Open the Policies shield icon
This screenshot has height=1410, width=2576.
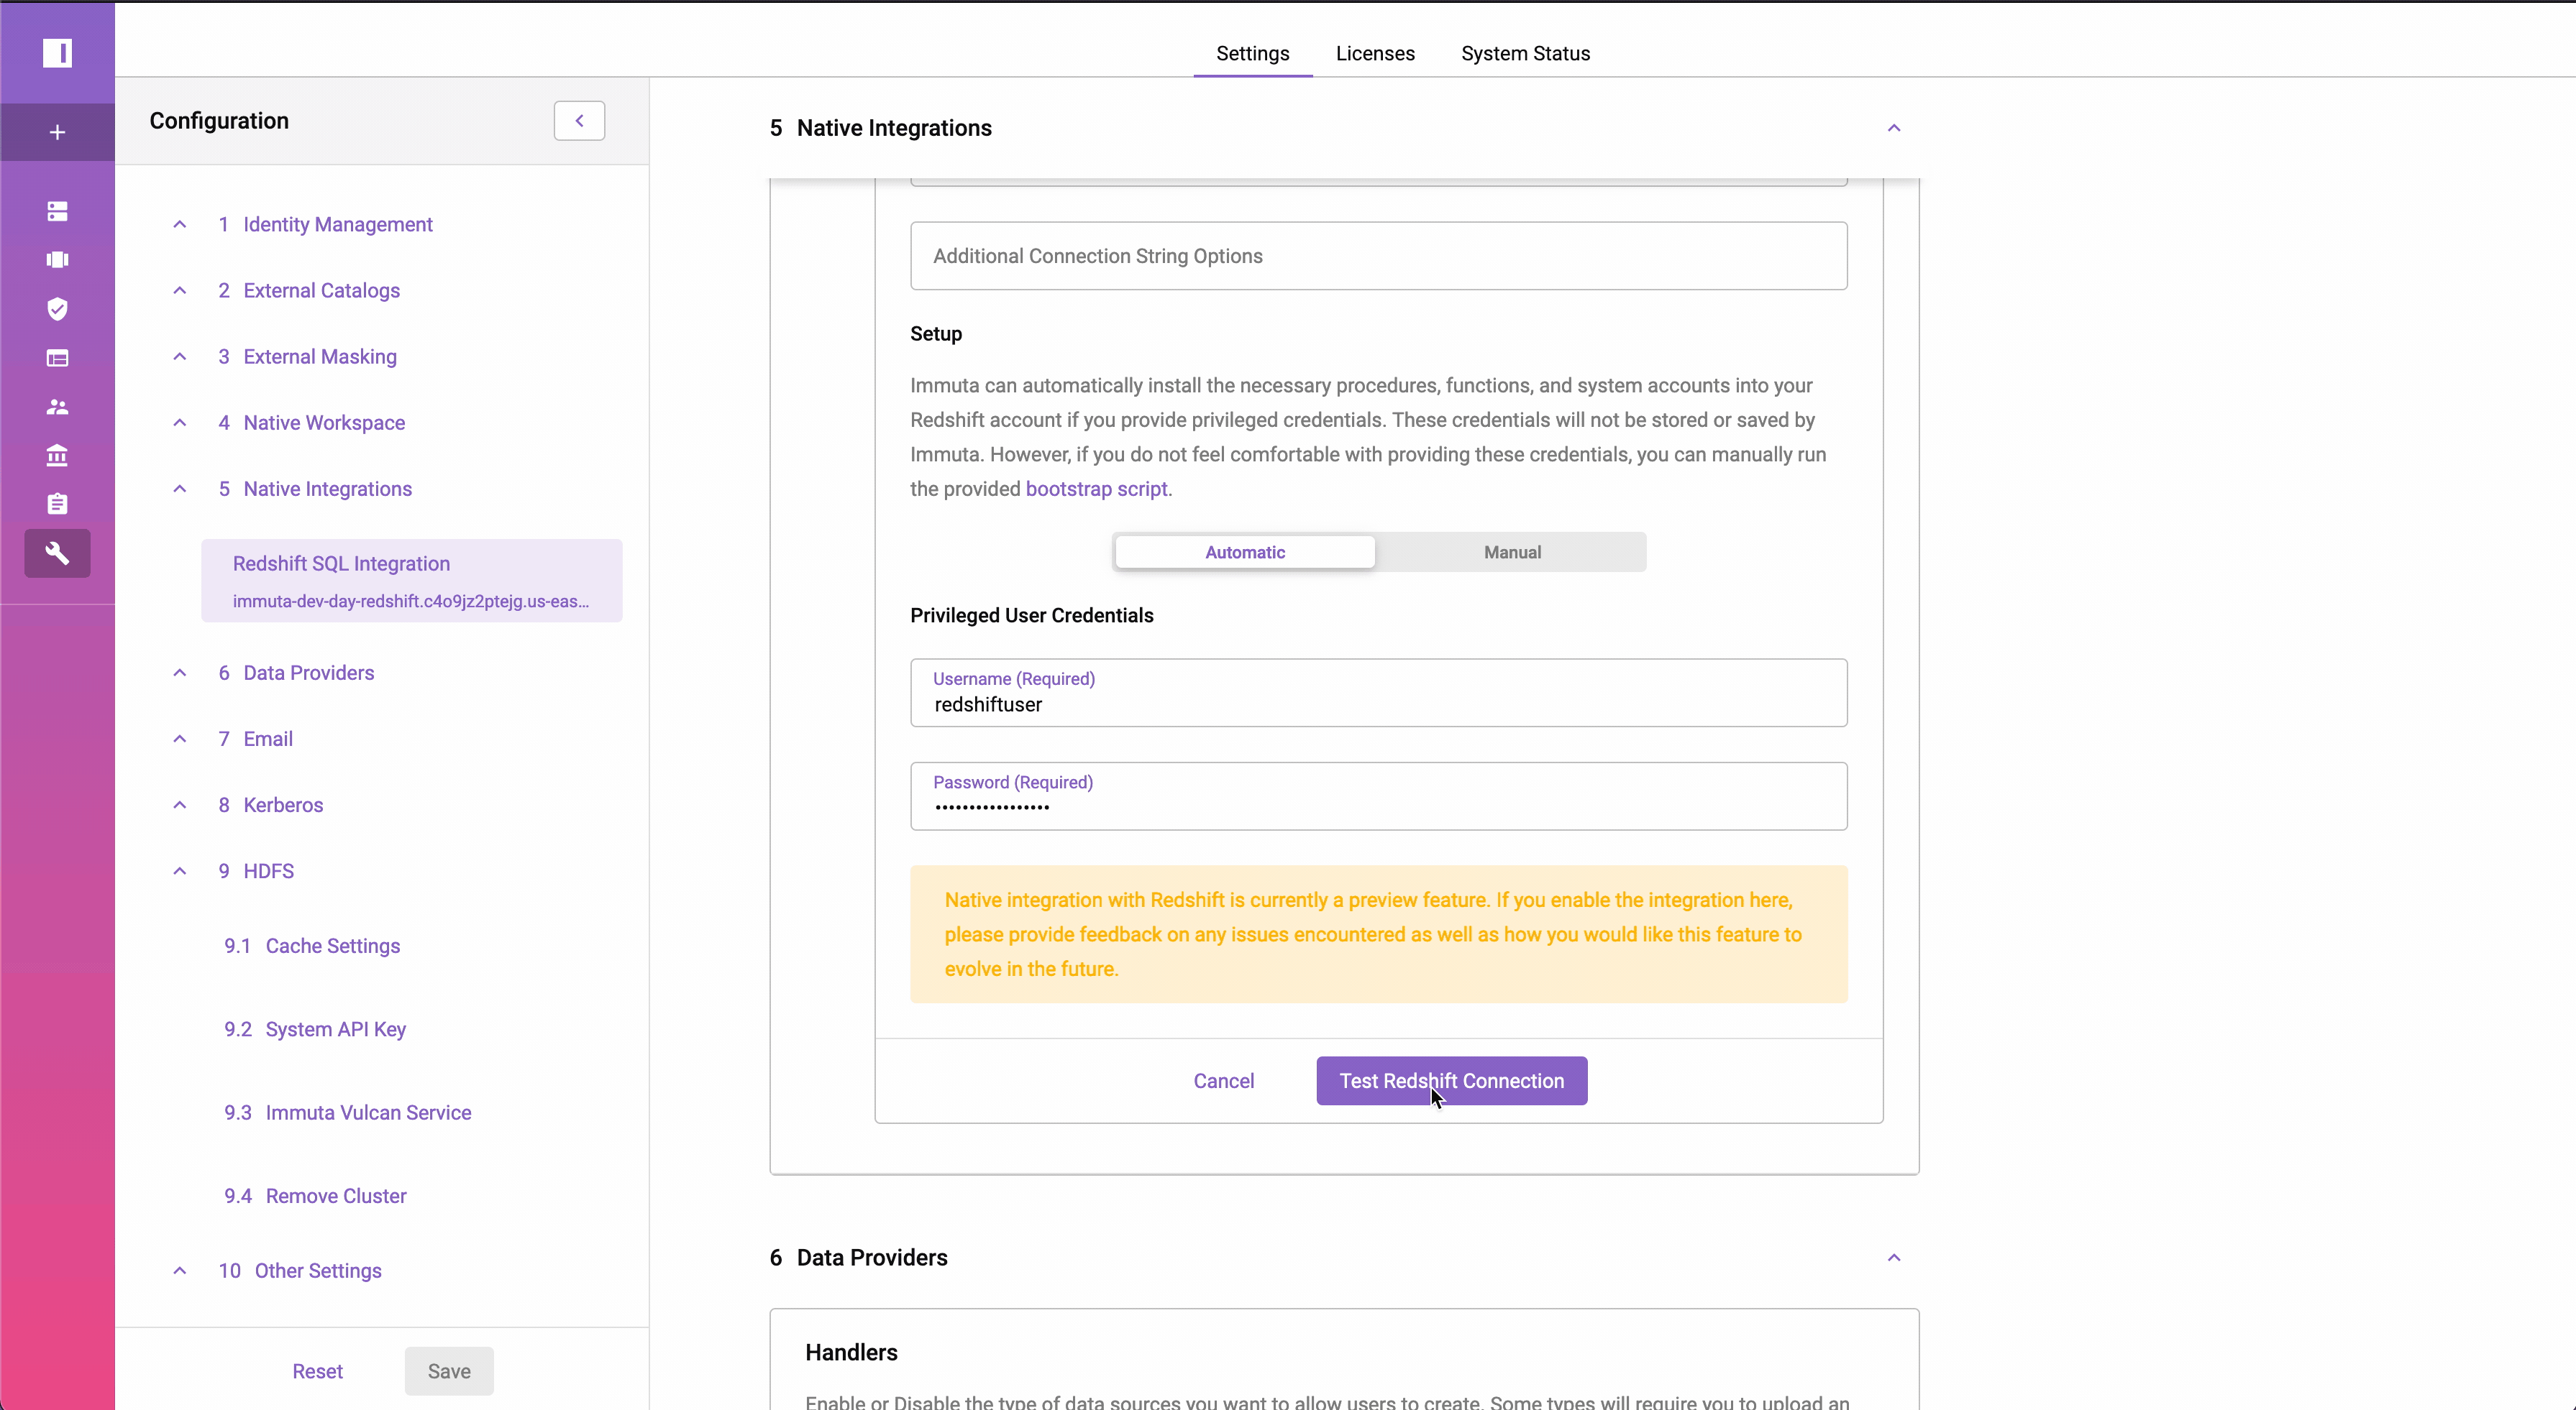coord(57,309)
